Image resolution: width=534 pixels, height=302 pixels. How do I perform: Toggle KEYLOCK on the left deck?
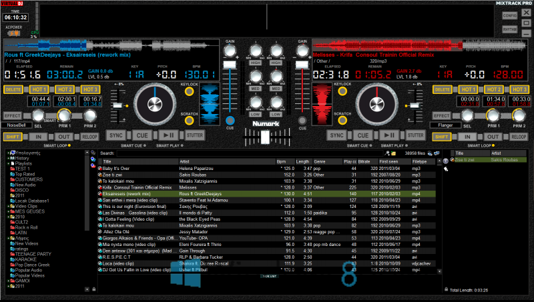point(189,91)
